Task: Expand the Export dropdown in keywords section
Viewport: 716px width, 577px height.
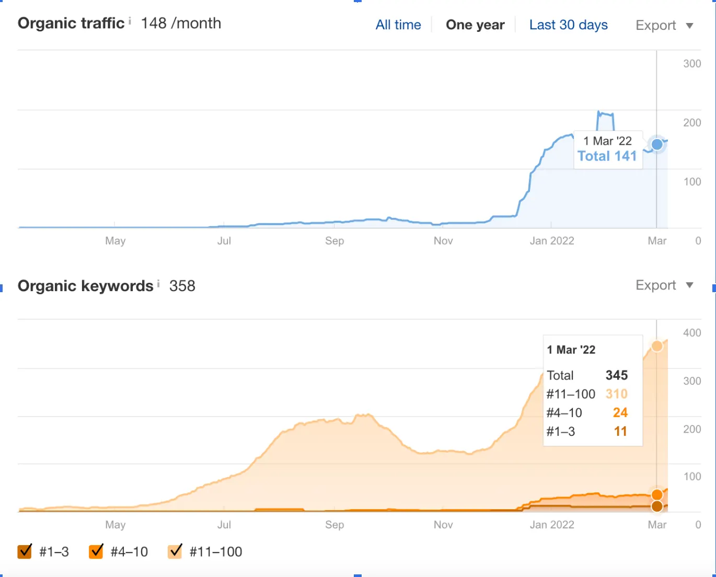Action: [663, 285]
